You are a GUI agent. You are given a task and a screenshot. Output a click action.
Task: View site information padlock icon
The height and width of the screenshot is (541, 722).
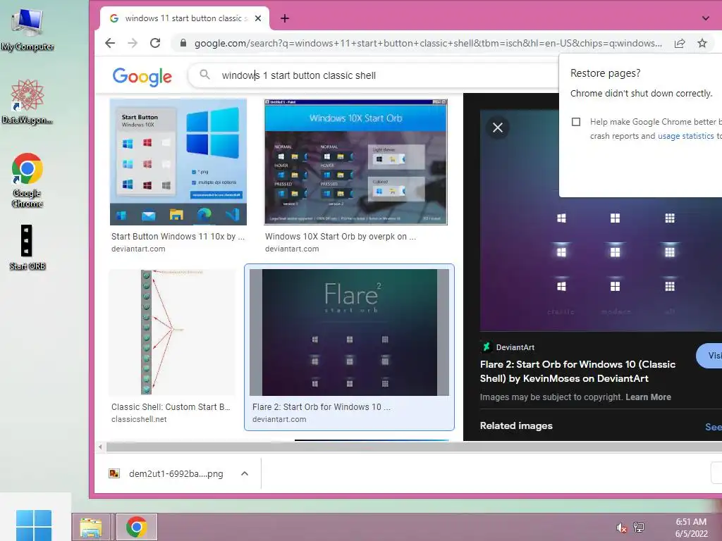coord(183,43)
